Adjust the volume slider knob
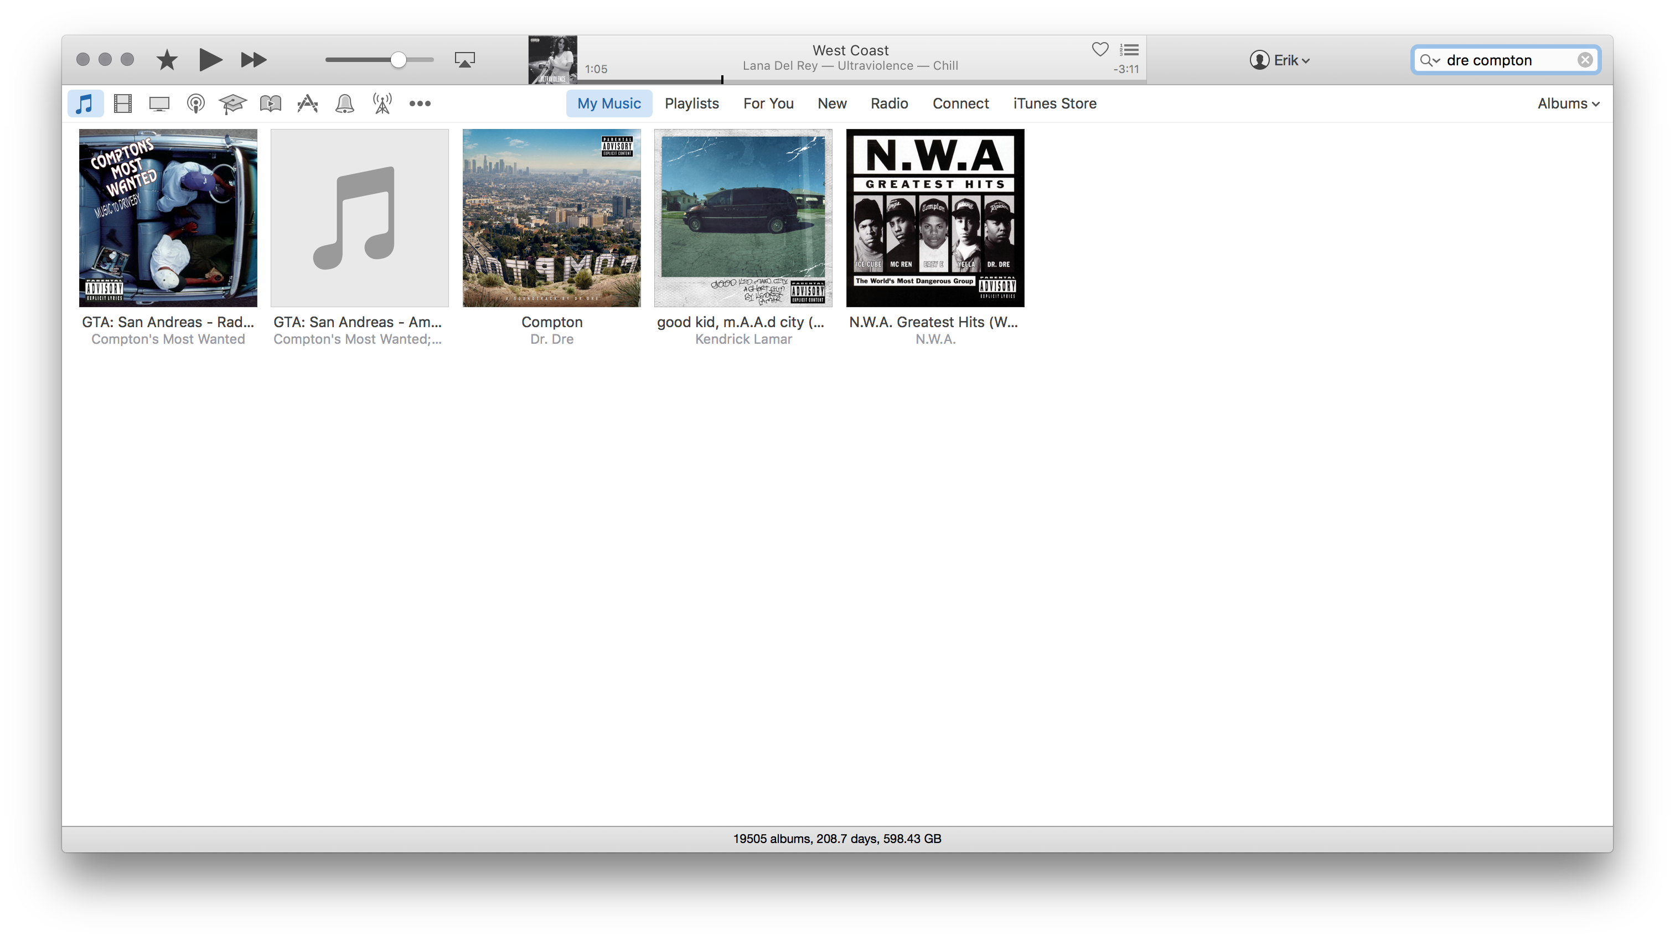This screenshot has width=1675, height=941. coord(399,60)
